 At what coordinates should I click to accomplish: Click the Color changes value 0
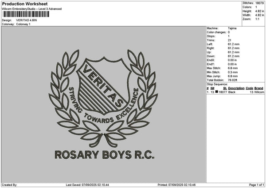click(229, 32)
